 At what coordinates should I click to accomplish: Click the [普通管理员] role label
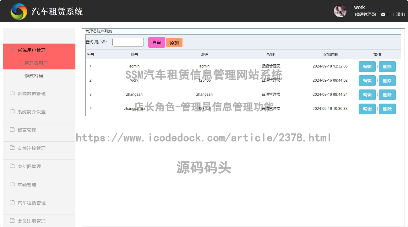point(366,14)
